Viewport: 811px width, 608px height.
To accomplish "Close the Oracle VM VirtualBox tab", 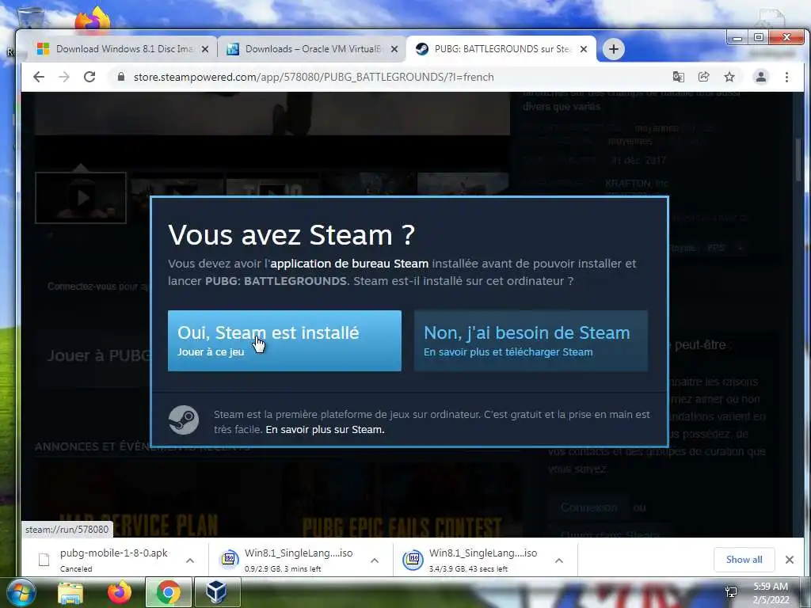I will [394, 49].
